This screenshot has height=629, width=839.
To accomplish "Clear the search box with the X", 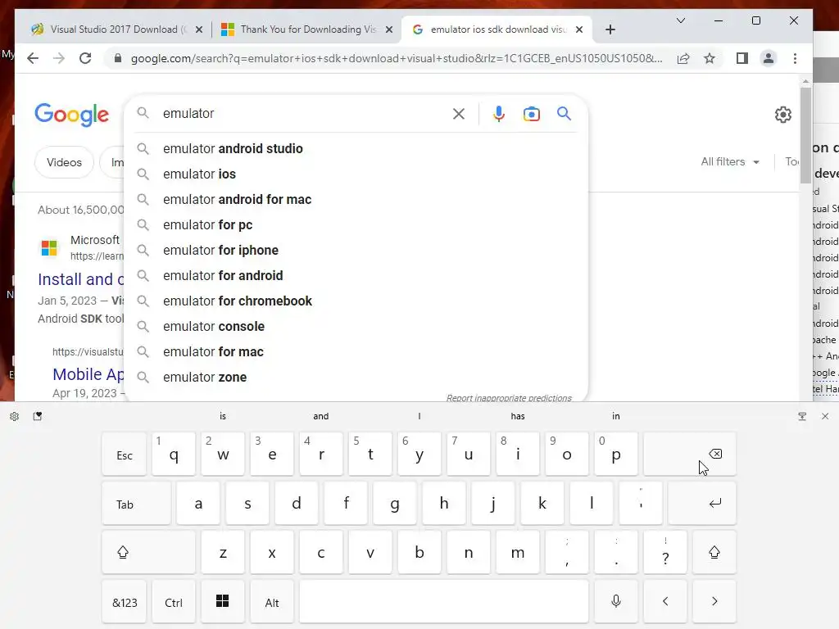I will (459, 113).
